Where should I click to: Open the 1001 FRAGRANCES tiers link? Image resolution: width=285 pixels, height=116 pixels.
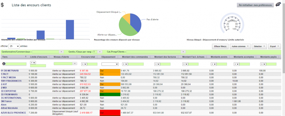point(11,81)
